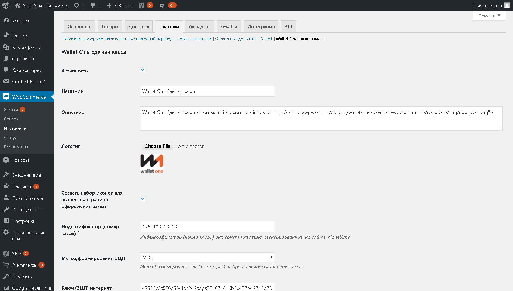Switch to the Email'ы tab

click(229, 27)
